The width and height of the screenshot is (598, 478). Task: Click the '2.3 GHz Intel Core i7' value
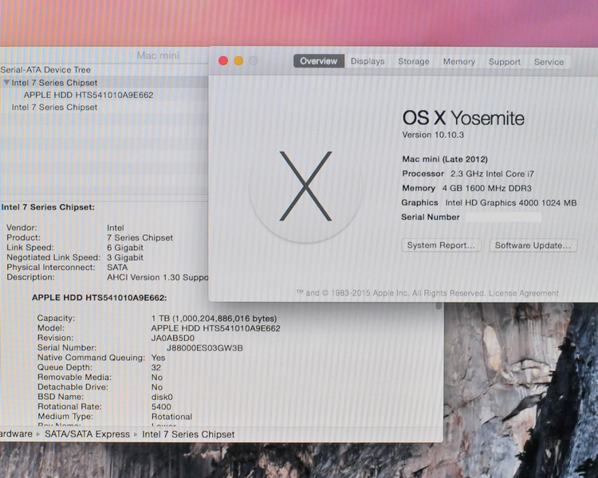pos(493,174)
